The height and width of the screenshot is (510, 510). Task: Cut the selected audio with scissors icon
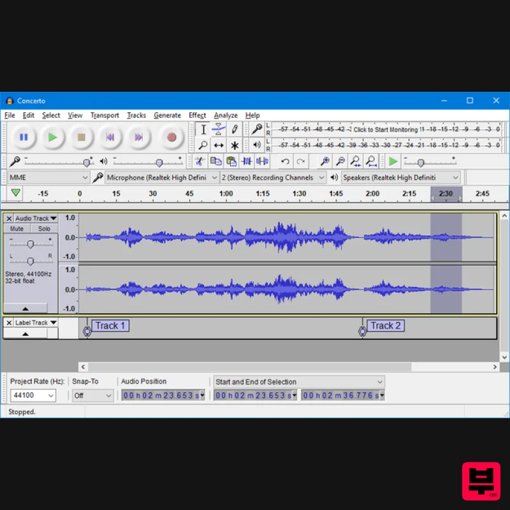200,161
